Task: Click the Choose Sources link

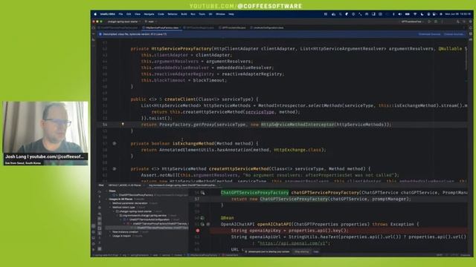Action: click(454, 34)
